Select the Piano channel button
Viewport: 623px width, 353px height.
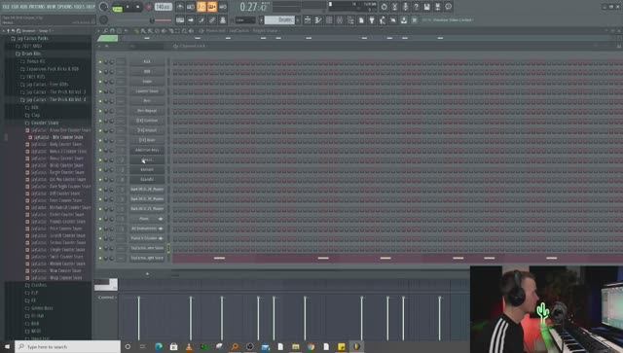point(147,219)
